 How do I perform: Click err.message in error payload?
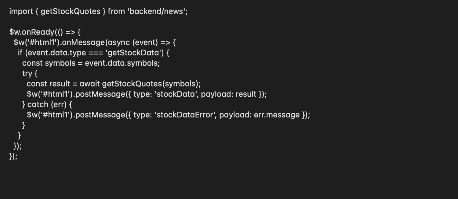tap(277, 115)
